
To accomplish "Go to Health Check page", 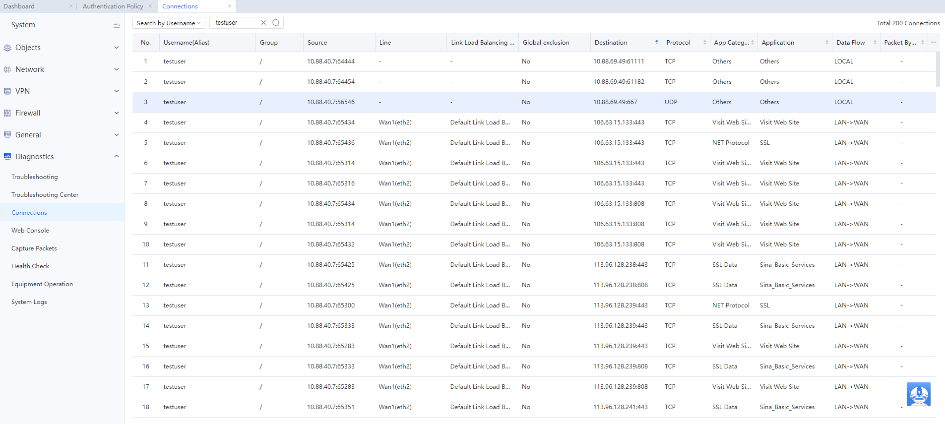I will 30,266.
